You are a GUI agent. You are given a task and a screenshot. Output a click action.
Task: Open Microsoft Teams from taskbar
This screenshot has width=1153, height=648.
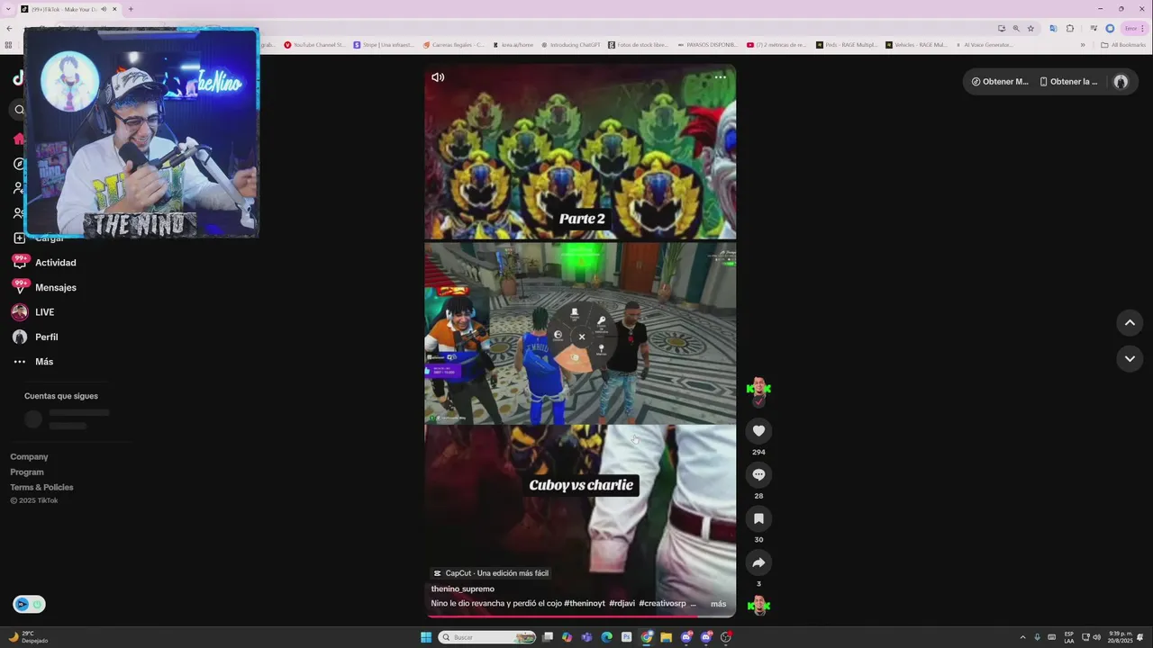586,637
